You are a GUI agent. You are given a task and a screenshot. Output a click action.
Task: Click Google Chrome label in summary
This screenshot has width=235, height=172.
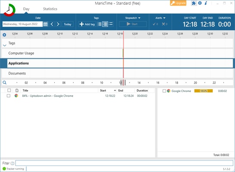(181, 91)
